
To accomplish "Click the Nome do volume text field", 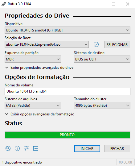I will pos(67,91).
